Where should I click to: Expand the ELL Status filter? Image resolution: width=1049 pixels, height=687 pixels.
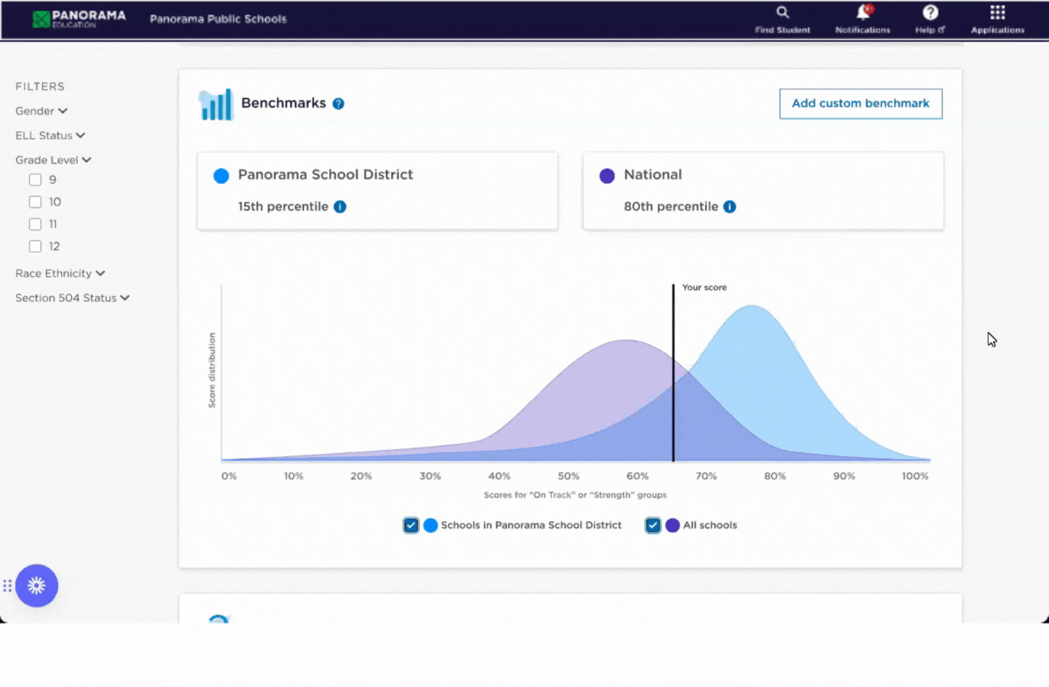click(50, 135)
